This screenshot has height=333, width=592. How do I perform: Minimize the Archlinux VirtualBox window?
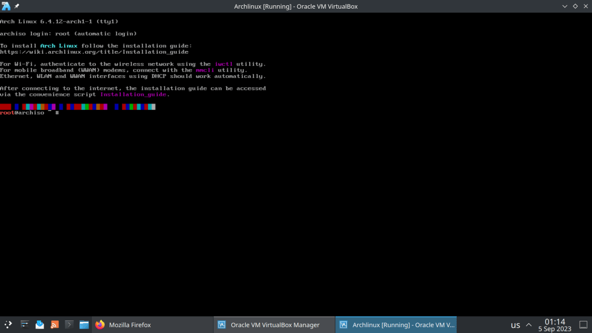(x=564, y=6)
